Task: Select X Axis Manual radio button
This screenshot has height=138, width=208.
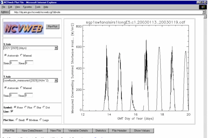Action: [x=21, y=55]
